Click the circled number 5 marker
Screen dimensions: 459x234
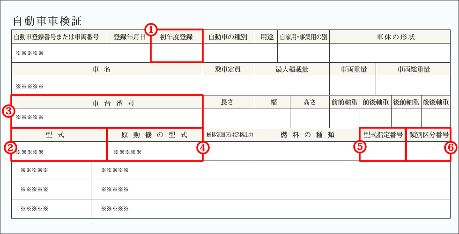pos(360,146)
